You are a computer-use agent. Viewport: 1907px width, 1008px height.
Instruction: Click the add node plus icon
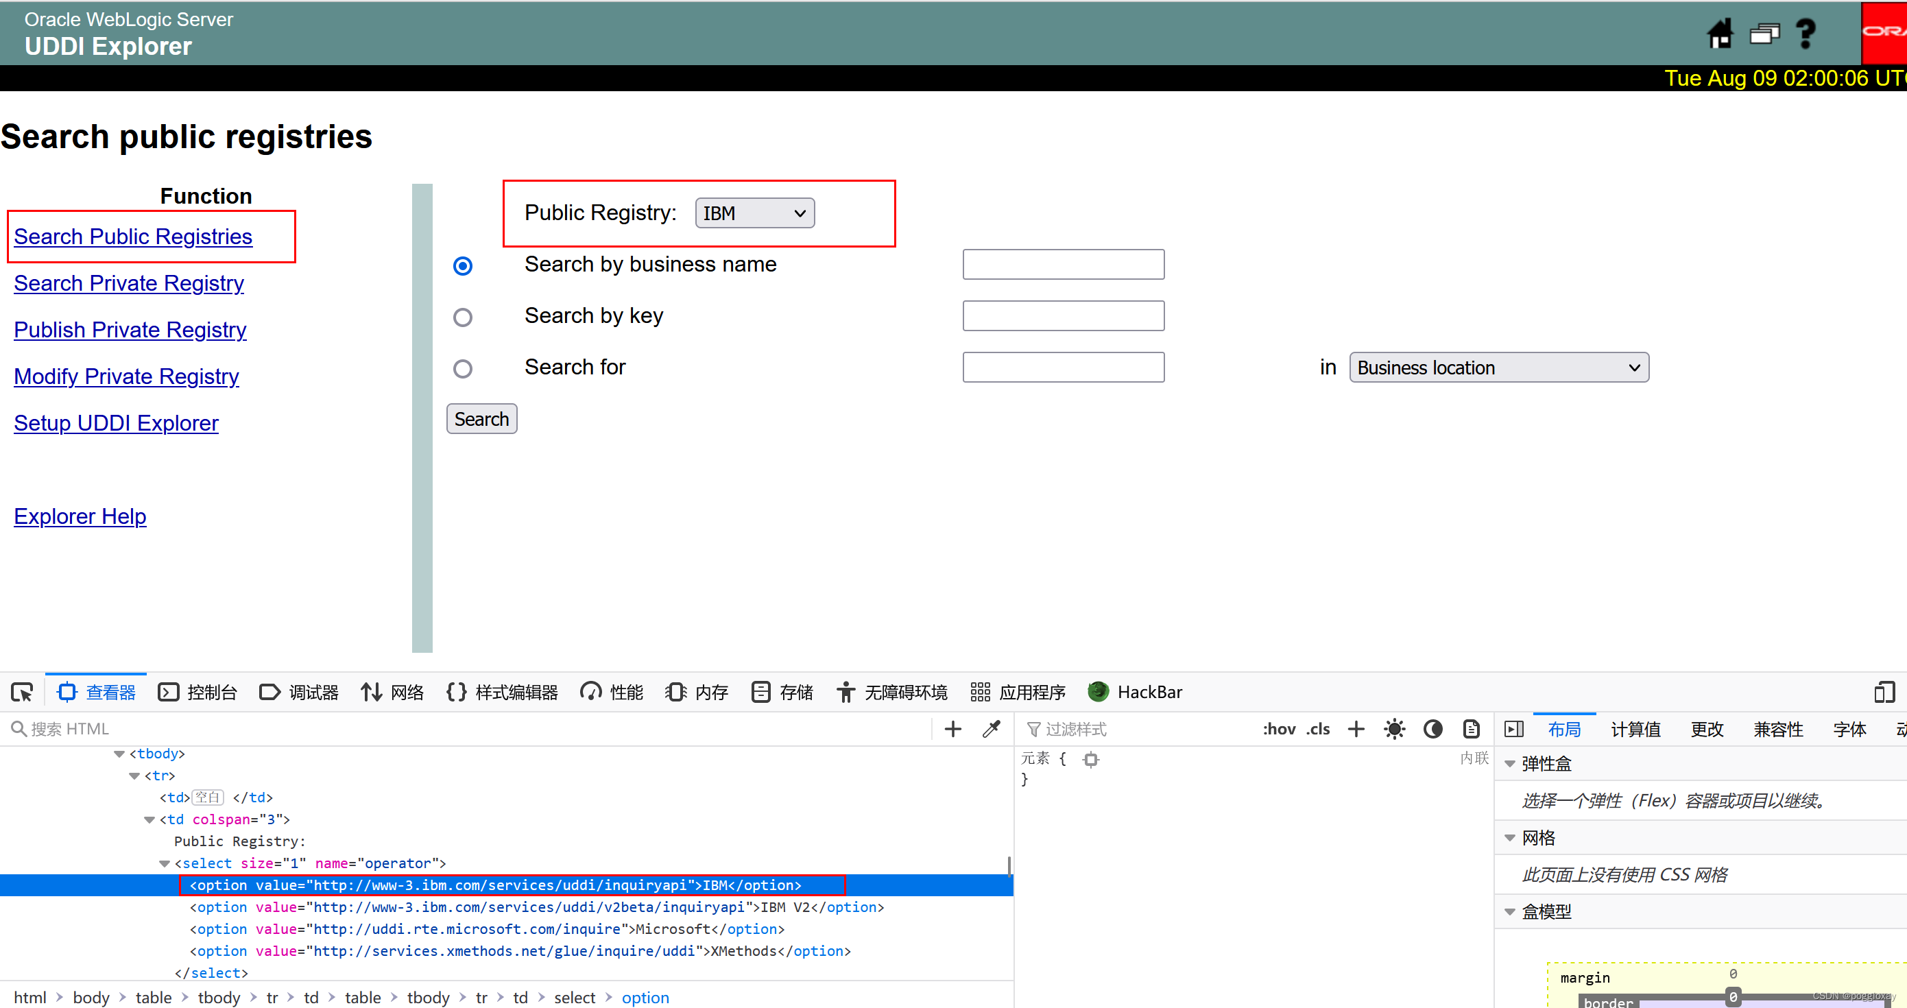tap(952, 729)
